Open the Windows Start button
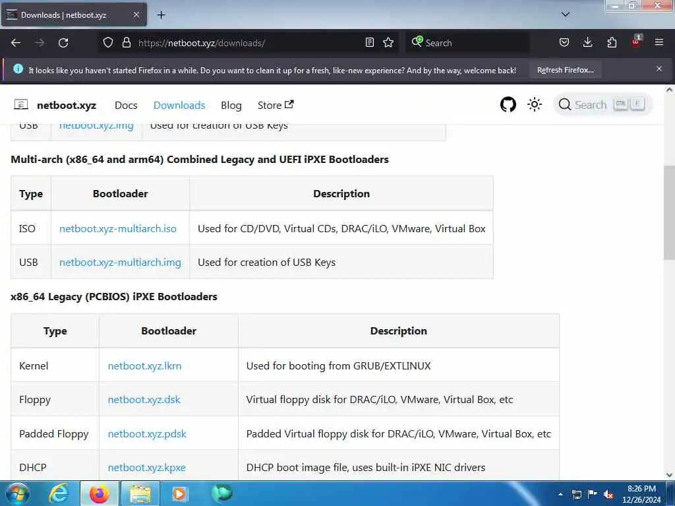 click(x=18, y=493)
